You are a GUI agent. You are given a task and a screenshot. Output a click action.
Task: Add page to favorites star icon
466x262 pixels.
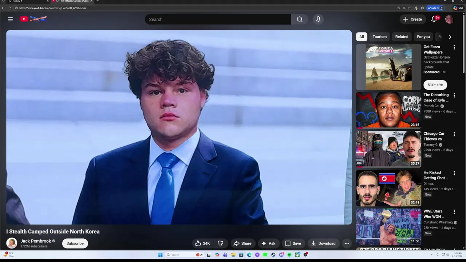click(x=409, y=8)
